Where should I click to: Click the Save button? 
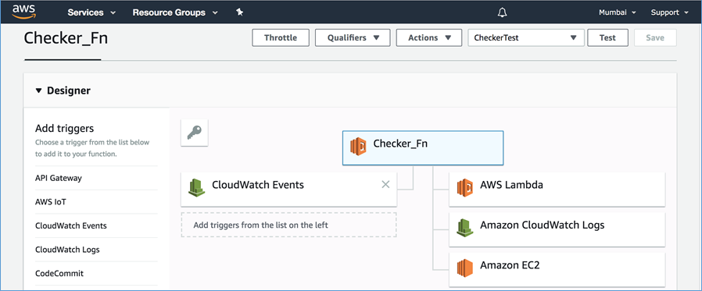click(655, 38)
